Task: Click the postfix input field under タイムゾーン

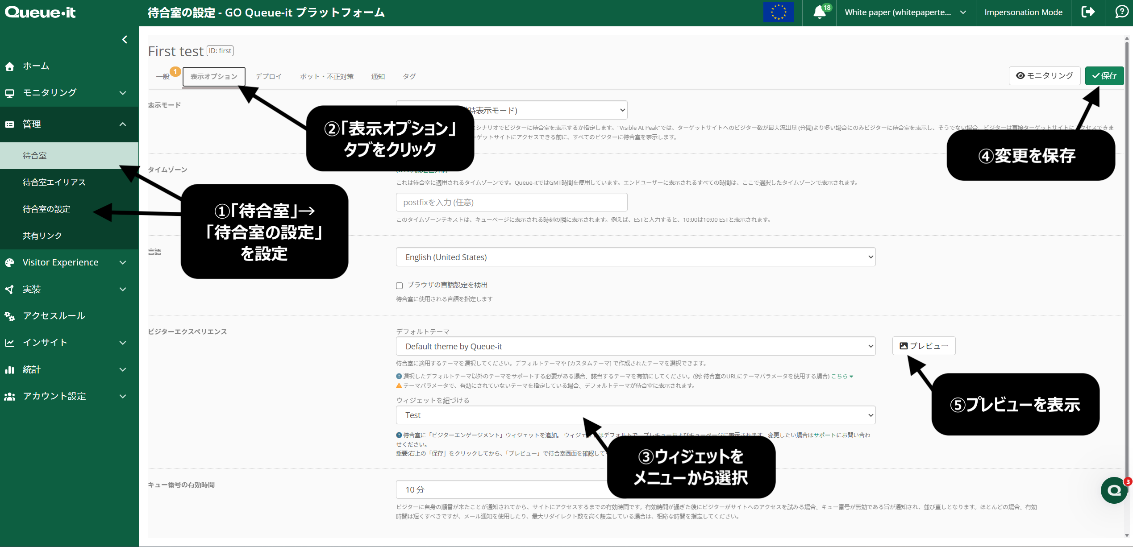Action: click(x=511, y=202)
